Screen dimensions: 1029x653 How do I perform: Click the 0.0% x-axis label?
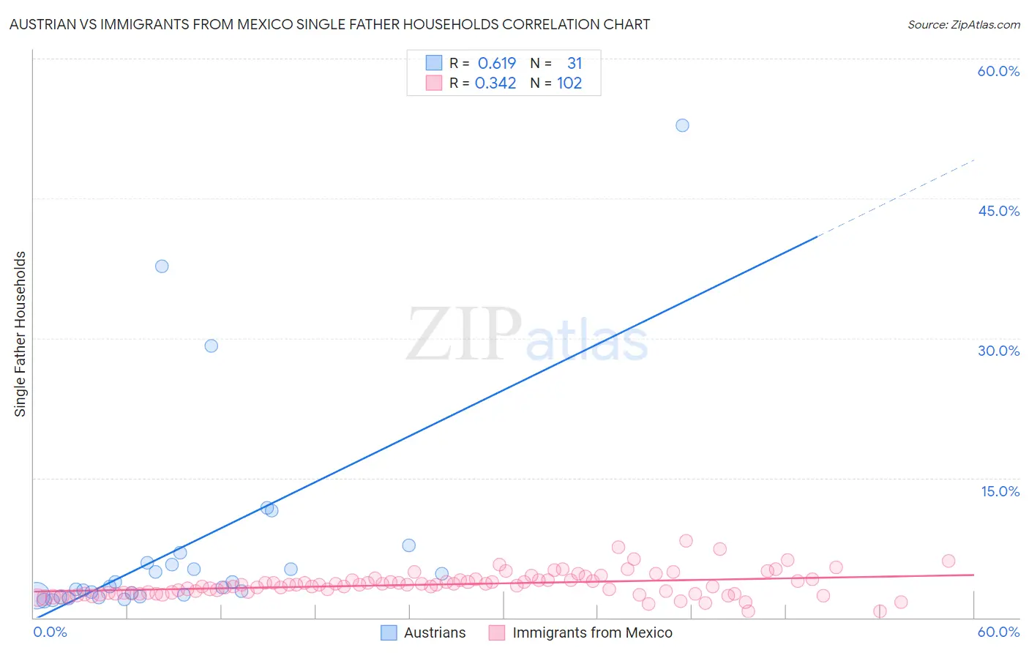pos(50,632)
